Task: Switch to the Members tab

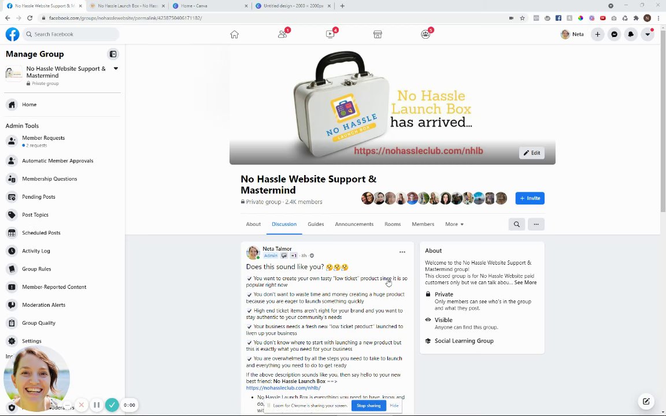Action: [423, 224]
